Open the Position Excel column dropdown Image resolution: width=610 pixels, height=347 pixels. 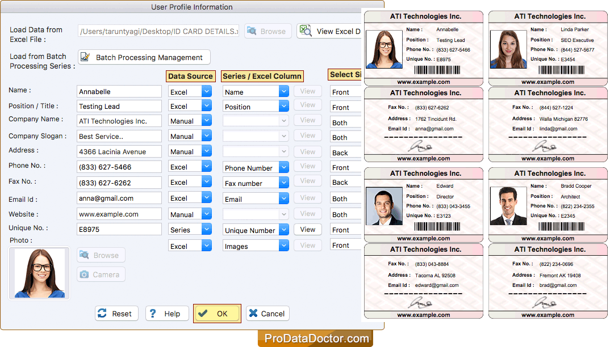pyautogui.click(x=256, y=107)
